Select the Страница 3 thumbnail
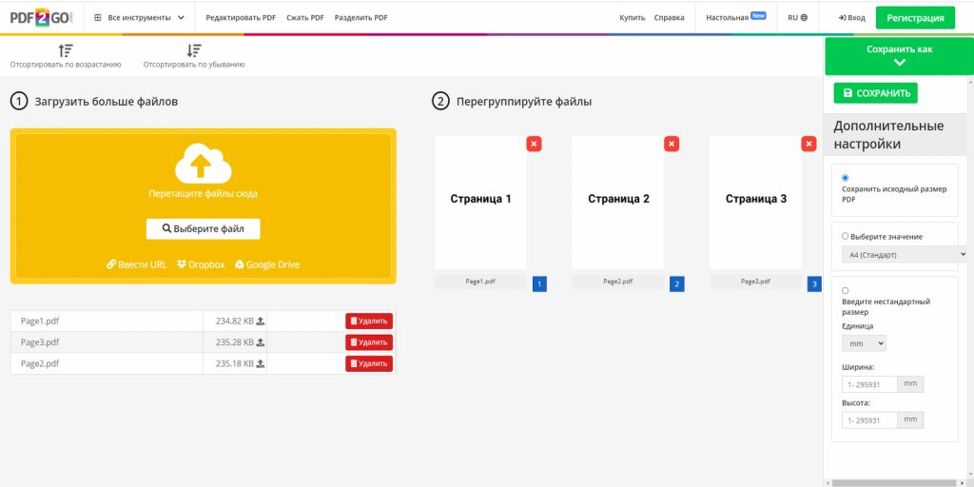Image resolution: width=974 pixels, height=487 pixels. pyautogui.click(x=755, y=203)
